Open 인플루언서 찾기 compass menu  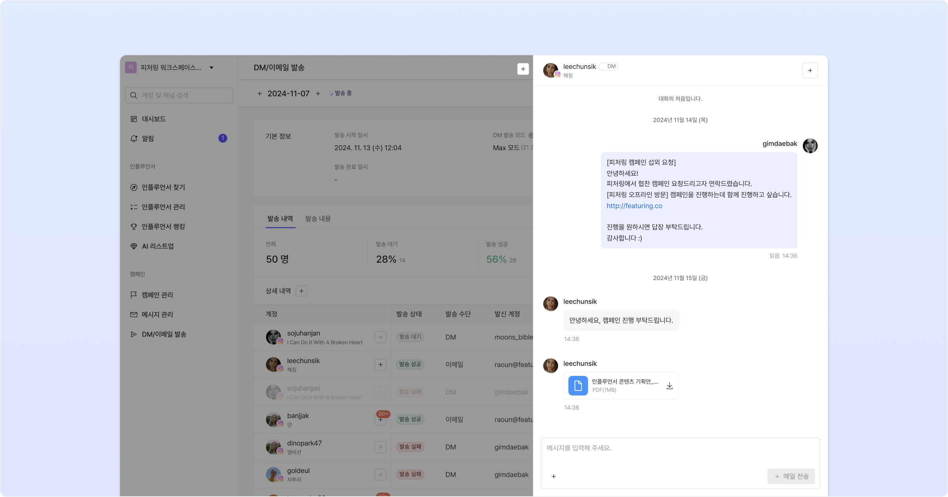point(163,187)
